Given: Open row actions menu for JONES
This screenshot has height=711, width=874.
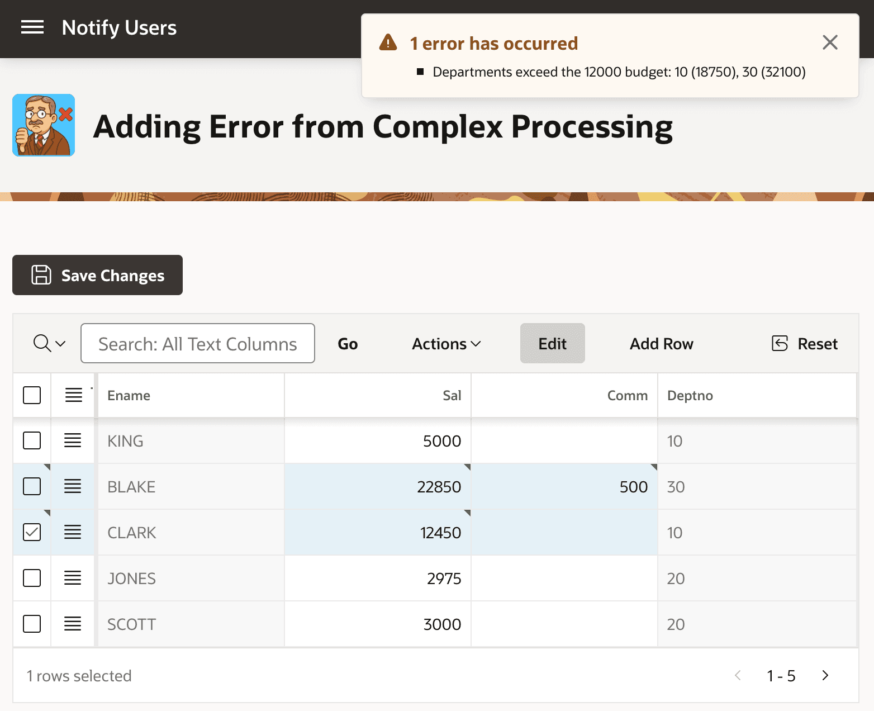Looking at the screenshot, I should click(x=73, y=579).
